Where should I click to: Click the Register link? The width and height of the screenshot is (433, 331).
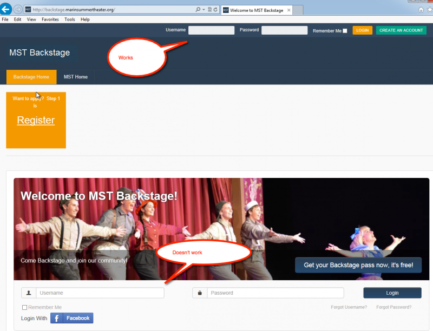(x=36, y=120)
